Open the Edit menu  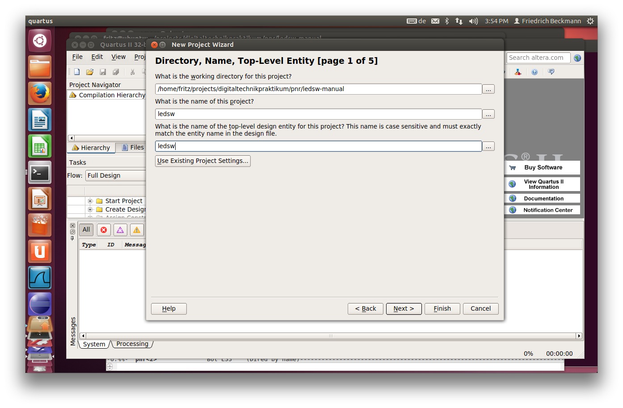point(97,57)
